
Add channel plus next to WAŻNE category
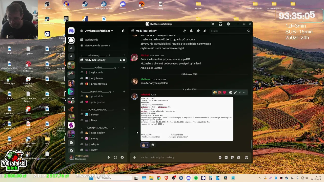click(124, 67)
